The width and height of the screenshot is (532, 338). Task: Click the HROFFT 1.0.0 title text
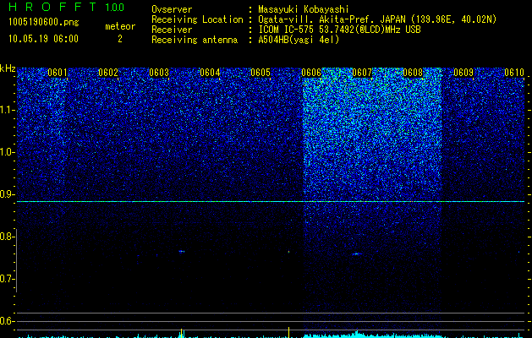(x=67, y=7)
